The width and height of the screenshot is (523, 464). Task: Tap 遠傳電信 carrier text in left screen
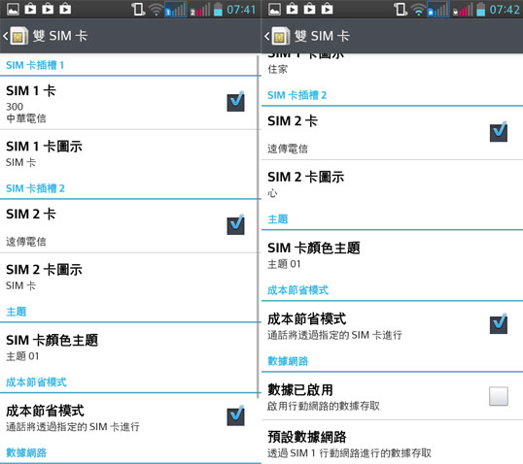tap(26, 242)
